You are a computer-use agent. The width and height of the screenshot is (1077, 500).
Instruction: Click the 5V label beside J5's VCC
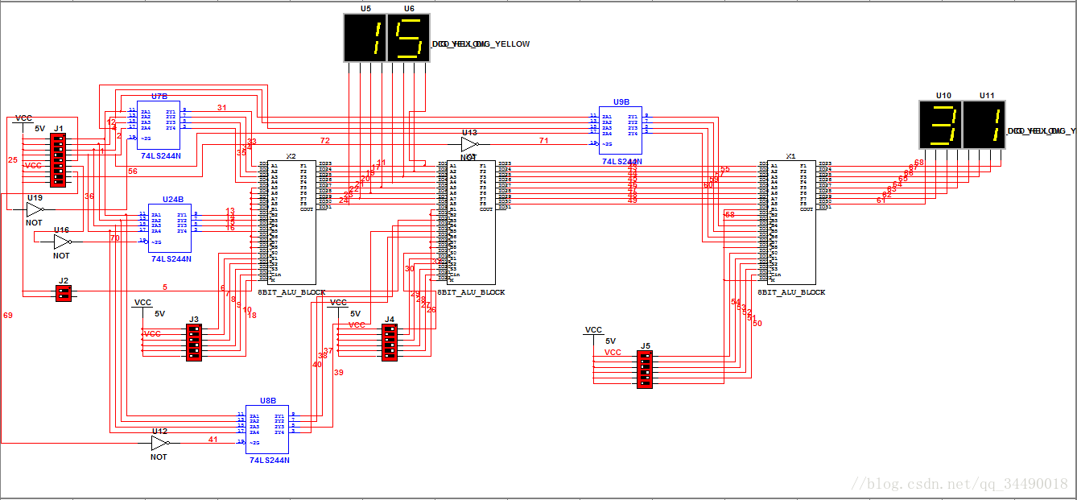[x=610, y=341]
